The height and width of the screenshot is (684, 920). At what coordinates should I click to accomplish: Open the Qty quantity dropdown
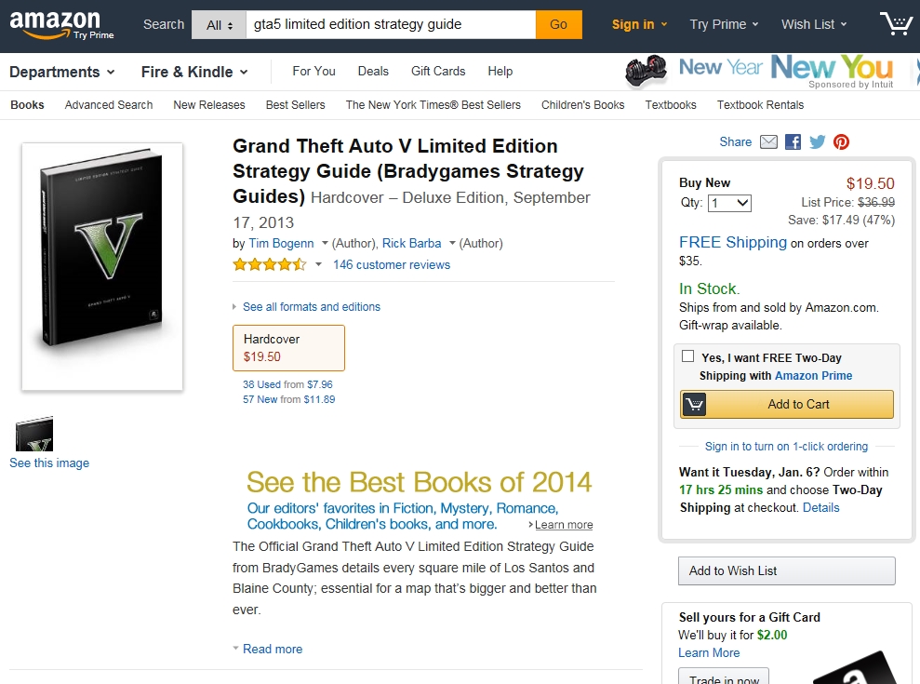coord(729,203)
